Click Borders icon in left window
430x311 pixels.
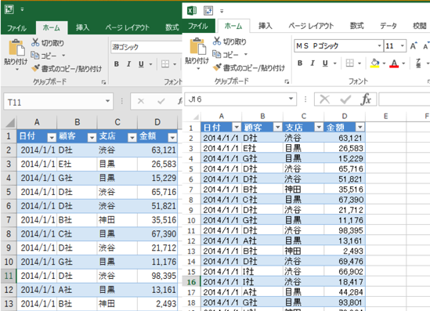165,64
